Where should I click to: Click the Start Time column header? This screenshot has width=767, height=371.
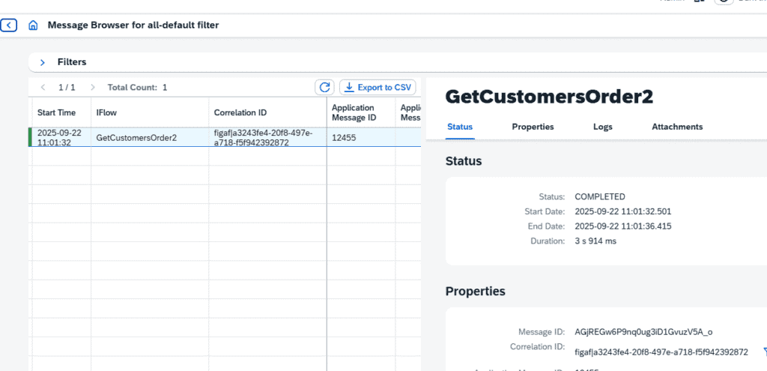coord(61,112)
